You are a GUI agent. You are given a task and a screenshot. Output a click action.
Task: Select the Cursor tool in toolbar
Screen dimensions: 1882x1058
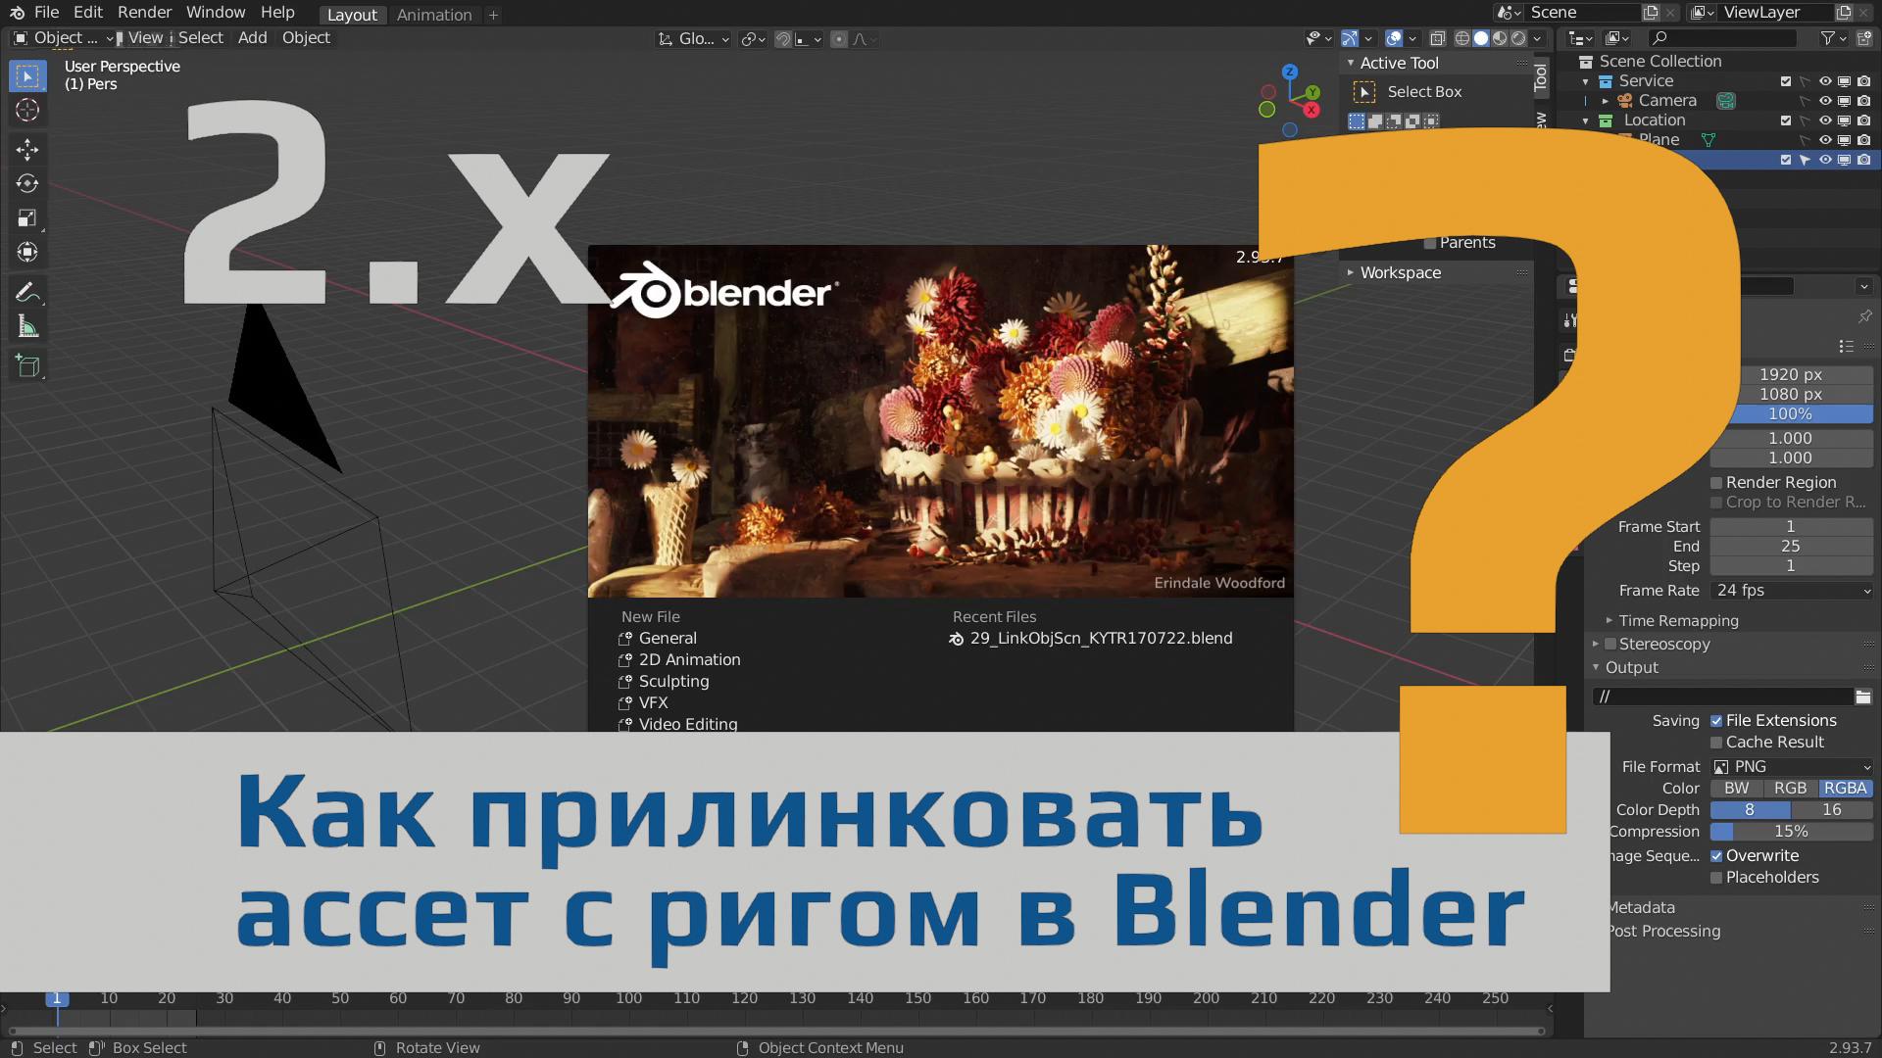pos(27,110)
